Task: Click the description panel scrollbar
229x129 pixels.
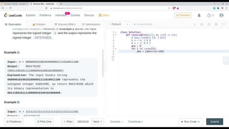Action: click(103, 63)
